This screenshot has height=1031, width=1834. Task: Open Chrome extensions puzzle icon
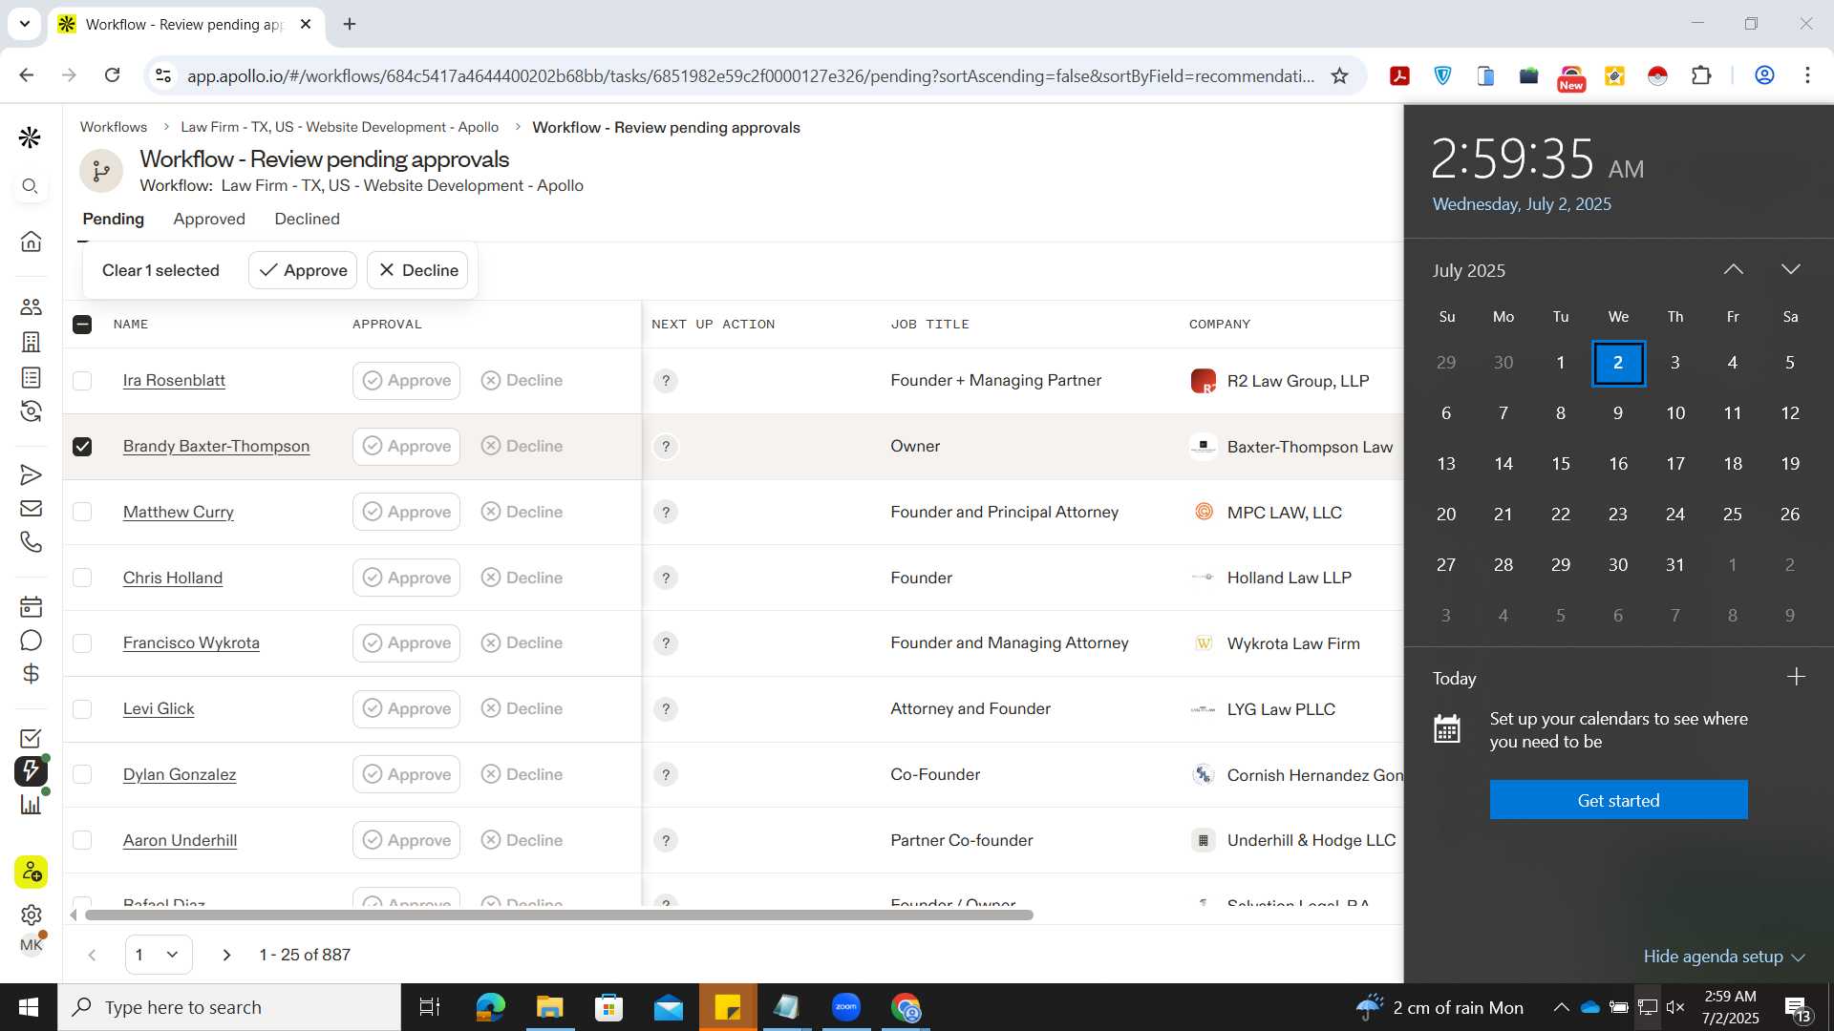click(1701, 75)
